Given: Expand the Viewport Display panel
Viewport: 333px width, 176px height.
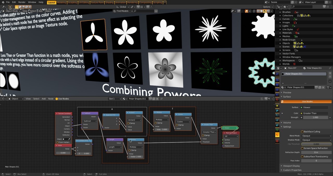Looking at the screenshot, I should 291,166.
